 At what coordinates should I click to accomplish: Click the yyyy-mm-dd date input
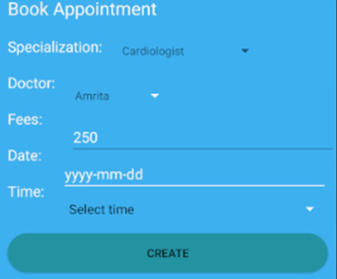(x=195, y=175)
